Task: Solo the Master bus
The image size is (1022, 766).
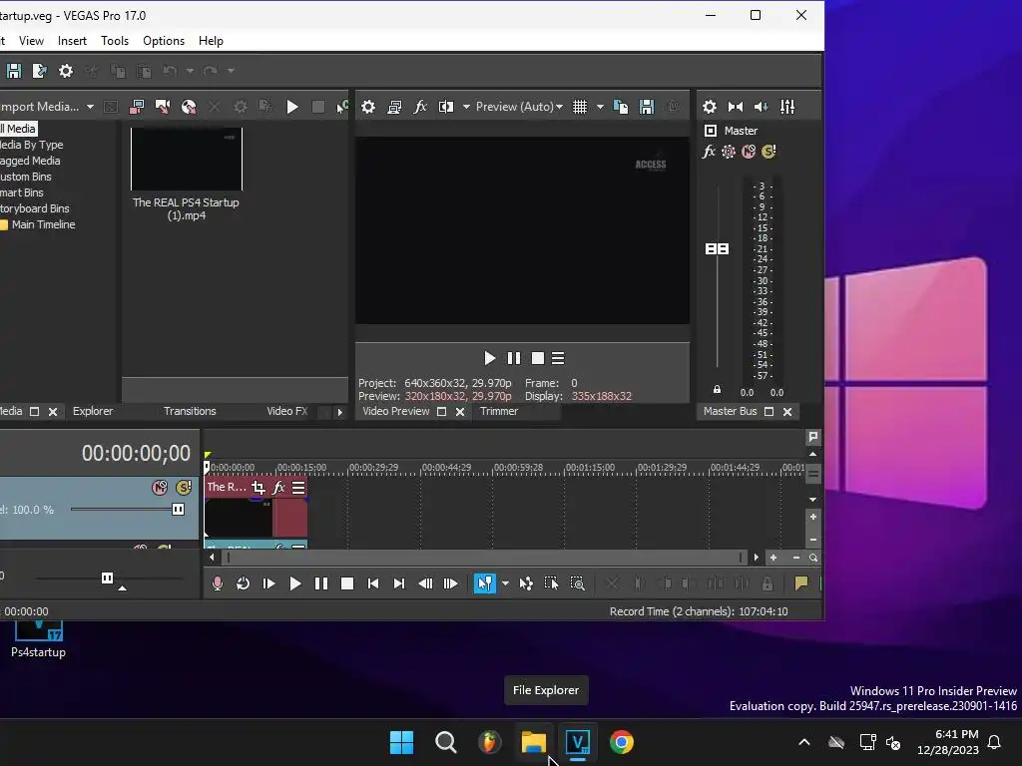Action: click(769, 152)
